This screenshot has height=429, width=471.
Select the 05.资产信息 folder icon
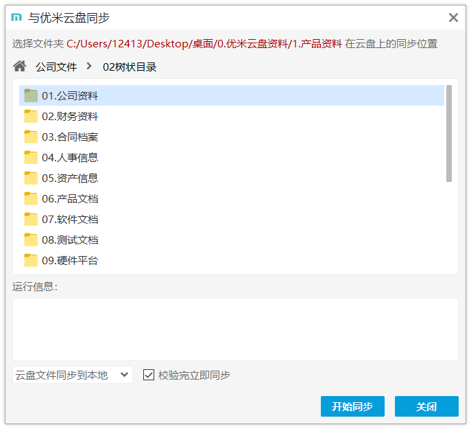[x=31, y=178]
